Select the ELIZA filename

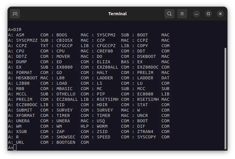click(x=103, y=62)
